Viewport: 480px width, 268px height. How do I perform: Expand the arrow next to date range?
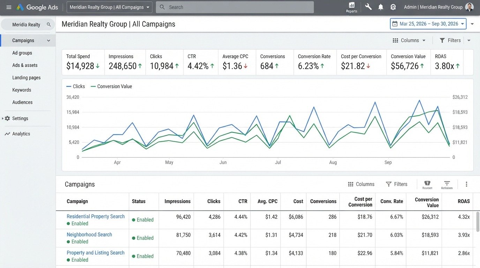(x=472, y=24)
